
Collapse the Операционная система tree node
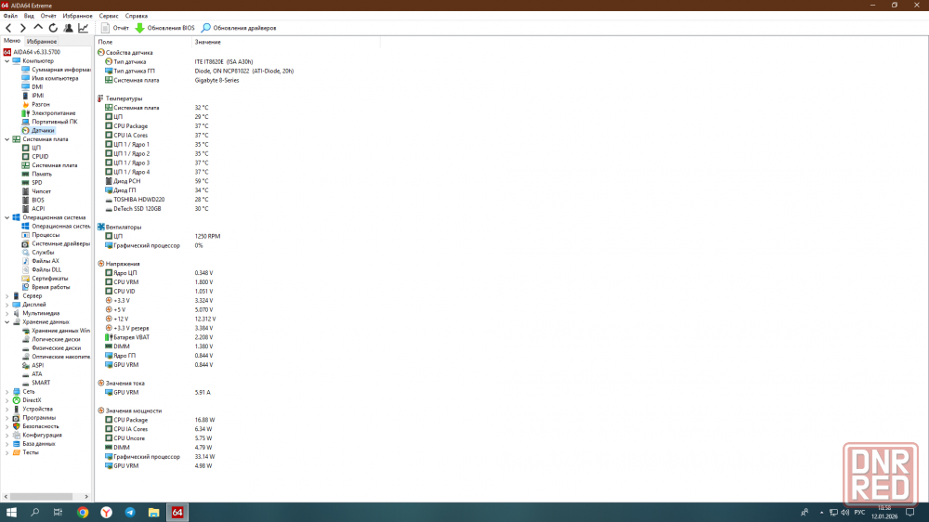(7, 217)
